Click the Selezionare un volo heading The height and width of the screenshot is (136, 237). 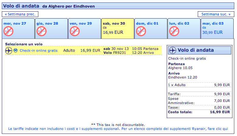click(24, 44)
